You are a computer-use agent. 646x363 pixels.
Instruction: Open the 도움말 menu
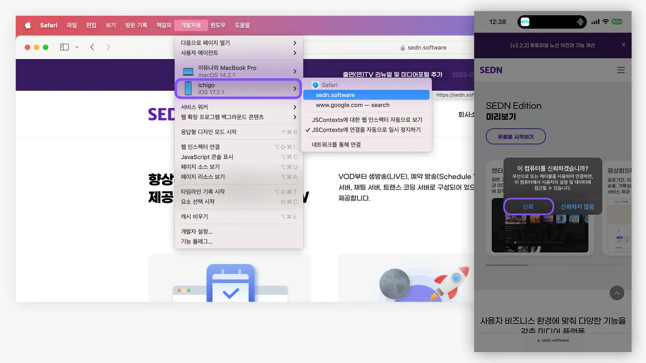coord(242,25)
